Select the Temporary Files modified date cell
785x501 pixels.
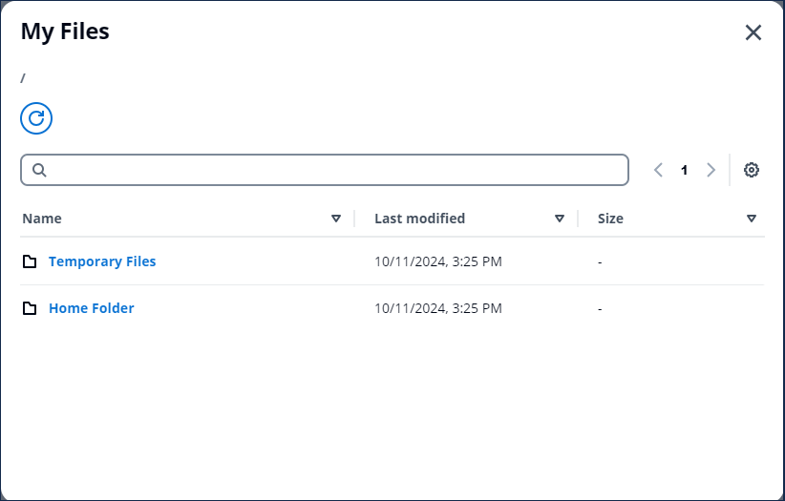click(x=438, y=261)
